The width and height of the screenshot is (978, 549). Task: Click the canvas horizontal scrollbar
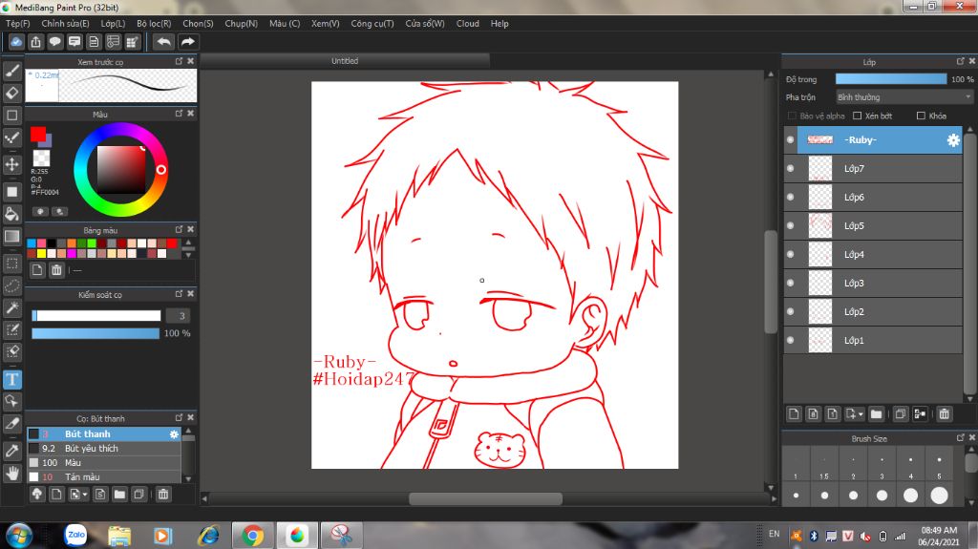[485, 499]
